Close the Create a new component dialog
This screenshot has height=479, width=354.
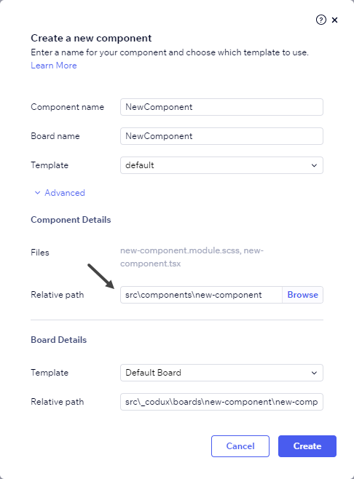coord(335,20)
